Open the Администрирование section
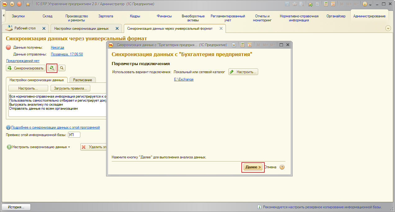The image size is (395, 212). click(x=369, y=16)
